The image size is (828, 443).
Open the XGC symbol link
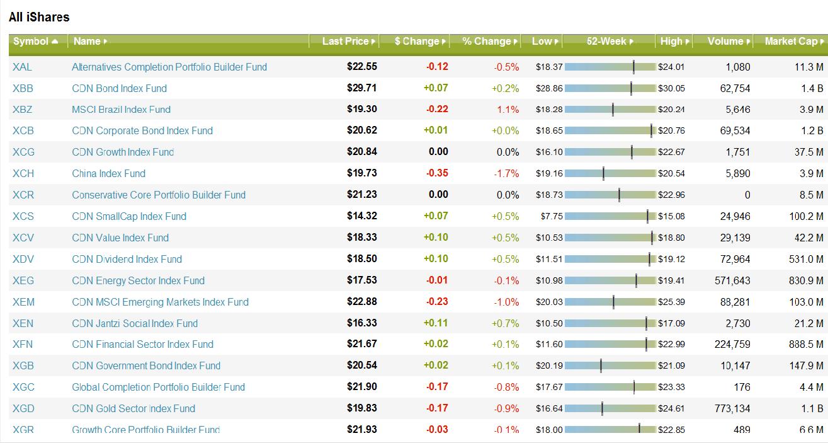[23, 387]
